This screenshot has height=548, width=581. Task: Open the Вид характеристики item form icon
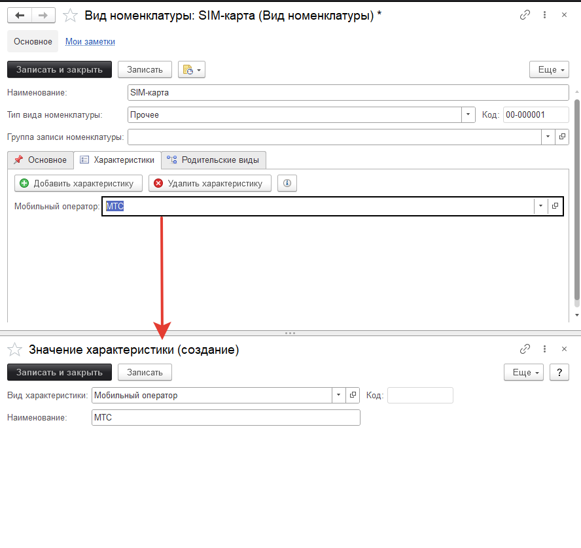click(x=353, y=395)
